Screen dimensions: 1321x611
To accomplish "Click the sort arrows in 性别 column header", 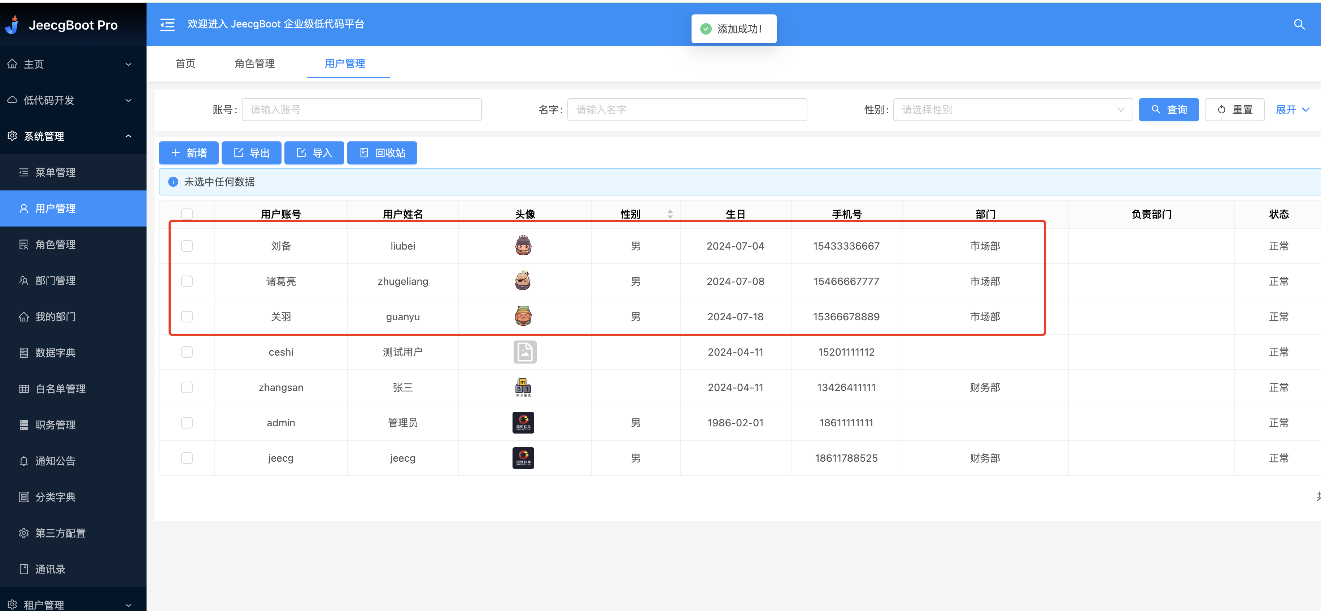I will pyautogui.click(x=670, y=214).
